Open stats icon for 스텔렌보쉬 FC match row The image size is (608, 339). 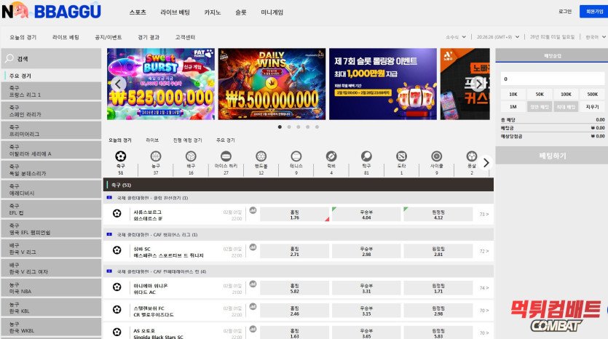[x=253, y=306]
